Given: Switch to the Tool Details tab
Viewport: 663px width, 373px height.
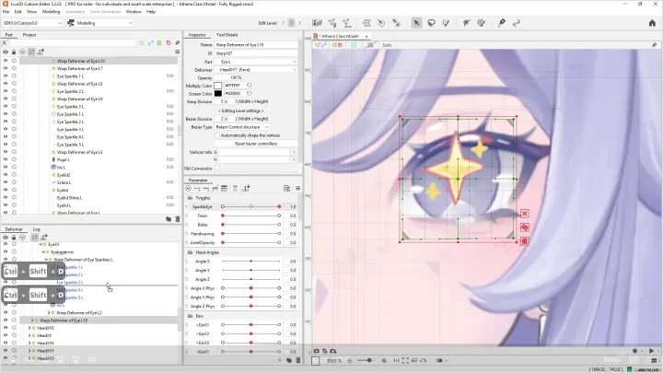Looking at the screenshot, I should point(227,35).
